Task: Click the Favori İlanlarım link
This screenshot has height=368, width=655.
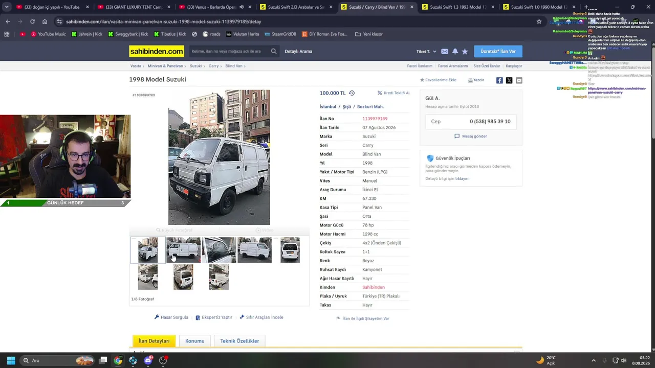Action: click(420, 66)
